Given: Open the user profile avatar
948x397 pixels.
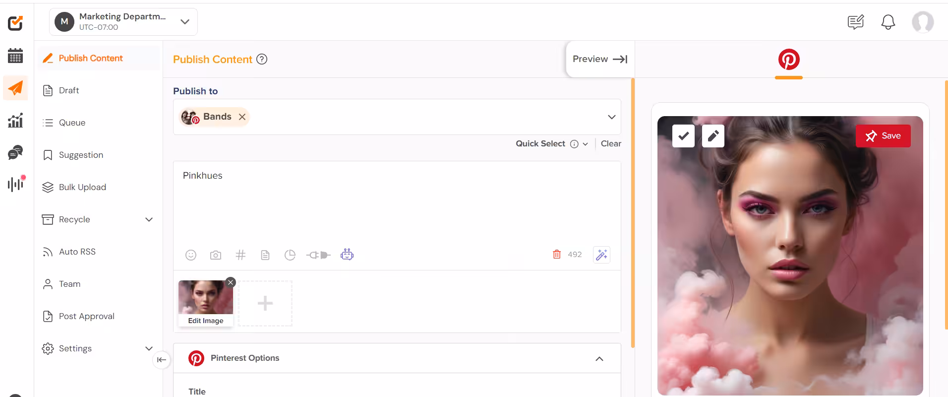Looking at the screenshot, I should (x=923, y=22).
